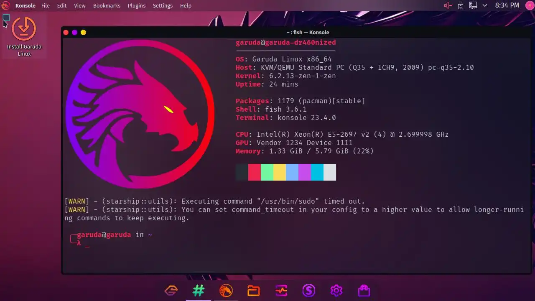Click the cyan color block in neofetch output

point(317,172)
